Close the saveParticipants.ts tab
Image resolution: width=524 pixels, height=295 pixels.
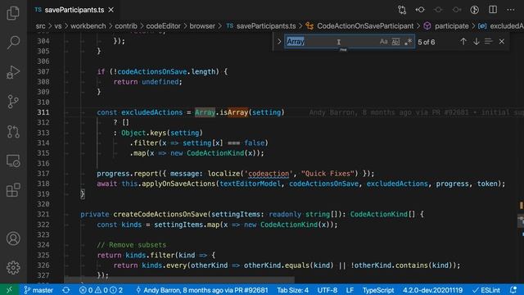[111, 10]
